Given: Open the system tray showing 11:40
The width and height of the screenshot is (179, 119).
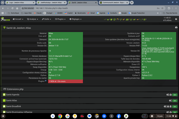Looking at the screenshot, I should point(171,116).
